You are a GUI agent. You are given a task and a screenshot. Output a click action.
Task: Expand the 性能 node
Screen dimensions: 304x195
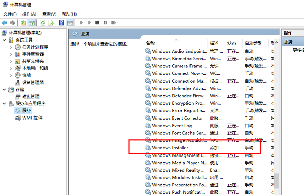point(11,75)
